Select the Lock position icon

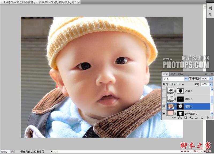[179, 84]
